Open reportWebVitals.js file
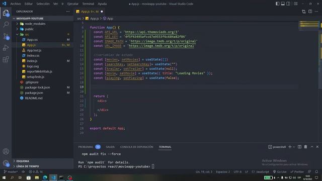Viewport: 322px width, 181px height. [42, 71]
